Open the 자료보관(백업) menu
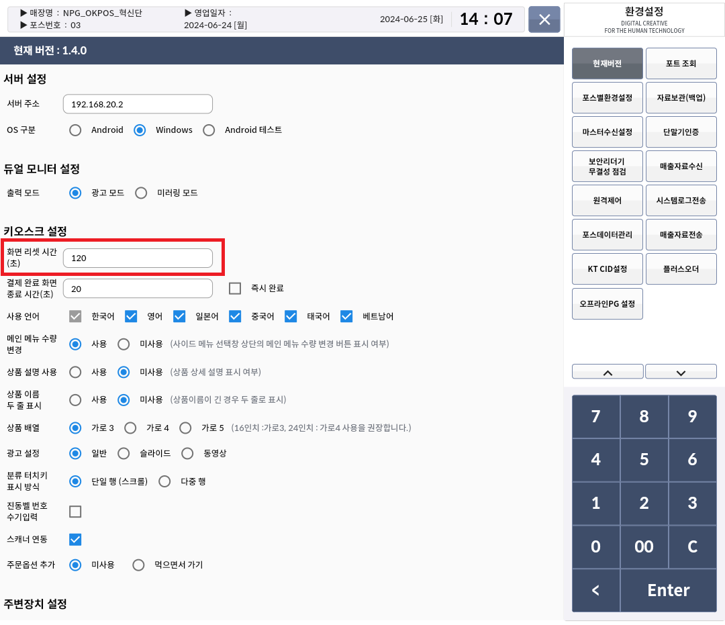Screen dimensions: 725x625 tap(681, 98)
